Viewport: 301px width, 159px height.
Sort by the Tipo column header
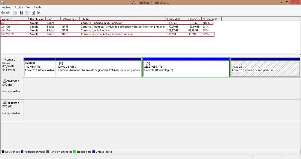[x=53, y=19]
